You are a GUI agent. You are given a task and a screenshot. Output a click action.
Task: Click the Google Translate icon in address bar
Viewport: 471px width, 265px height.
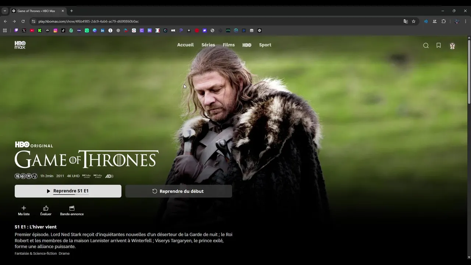pyautogui.click(x=406, y=21)
